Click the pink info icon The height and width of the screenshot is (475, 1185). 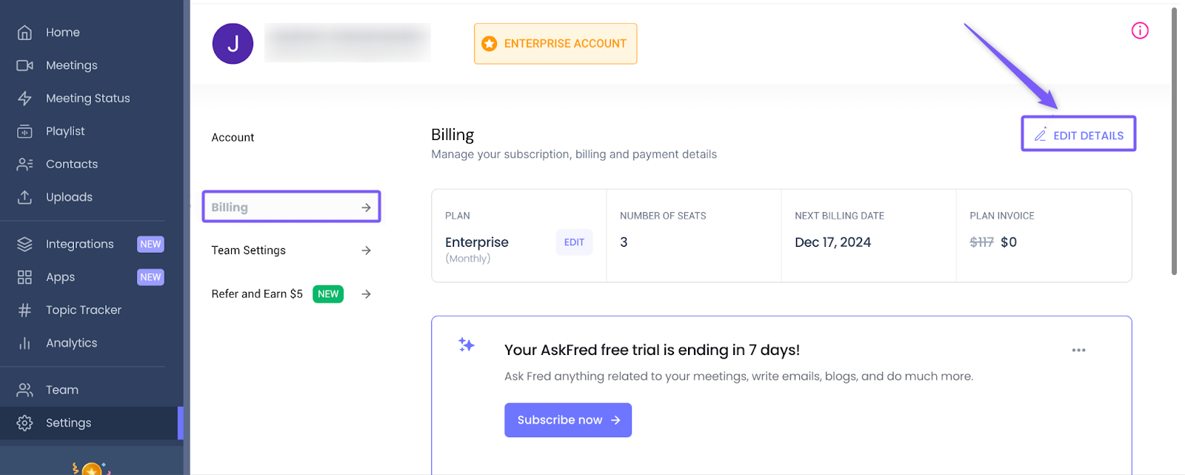point(1140,30)
